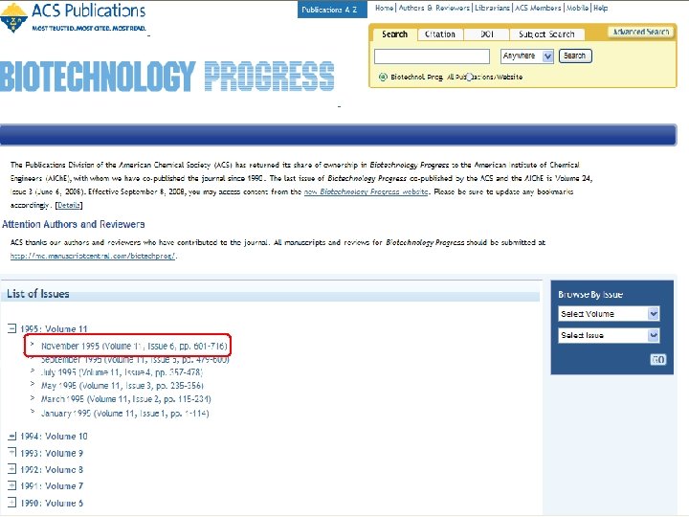Click the List of Issues heading
Viewport: 689px width, 517px height.
coord(38,294)
